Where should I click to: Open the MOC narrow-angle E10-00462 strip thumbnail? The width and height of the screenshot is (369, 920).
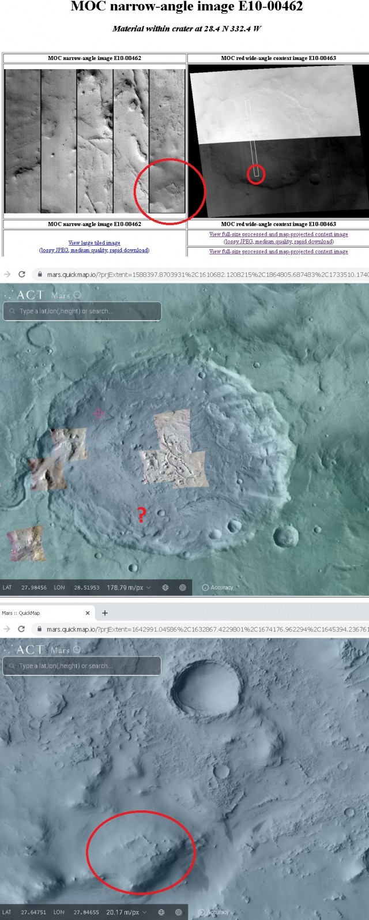coord(95,141)
